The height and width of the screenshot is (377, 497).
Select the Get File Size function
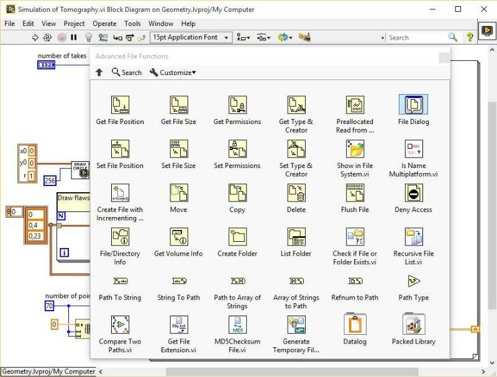click(179, 105)
